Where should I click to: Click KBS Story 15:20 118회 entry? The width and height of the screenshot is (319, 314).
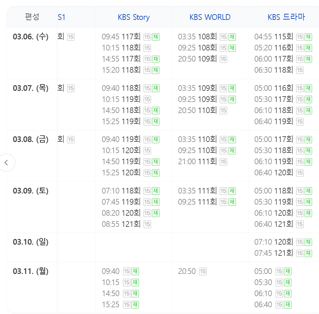(x=130, y=70)
